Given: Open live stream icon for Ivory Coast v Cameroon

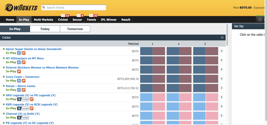Looking at the screenshot, I should click(19, 81).
